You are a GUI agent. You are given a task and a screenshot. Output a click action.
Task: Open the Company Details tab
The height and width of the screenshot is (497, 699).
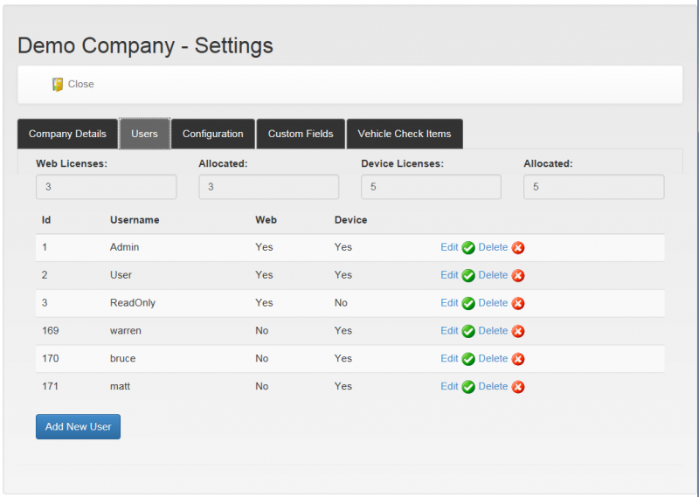tap(67, 134)
